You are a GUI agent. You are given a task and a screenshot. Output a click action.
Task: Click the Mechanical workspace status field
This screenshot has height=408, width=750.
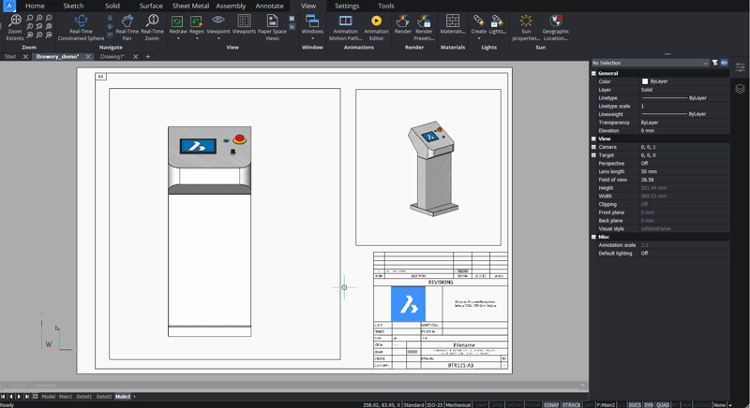[458, 405]
